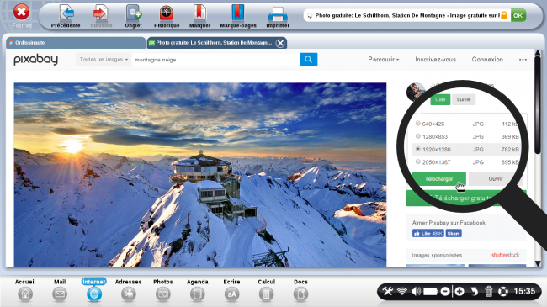547x307 pixels.
Task: Print the page with Imprimer icon
Action: coord(278,14)
